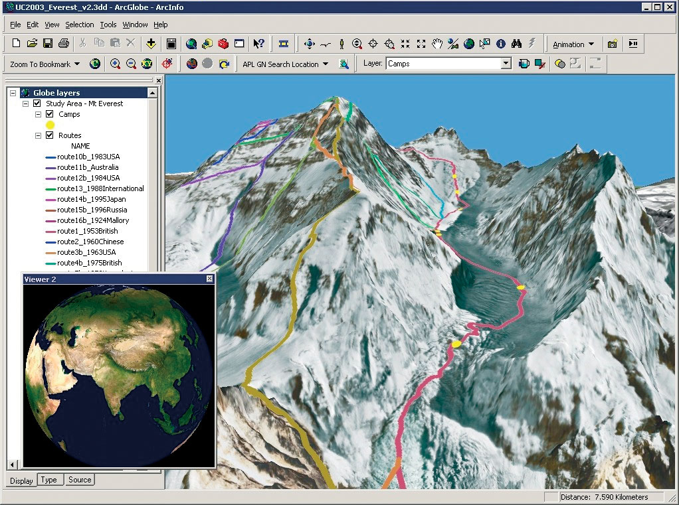Open the Animation dropdown button
The image size is (679, 505).
click(573, 44)
